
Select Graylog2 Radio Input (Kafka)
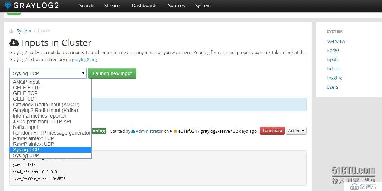point(50,111)
